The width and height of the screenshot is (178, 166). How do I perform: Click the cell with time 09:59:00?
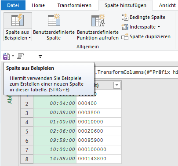pos(55,140)
